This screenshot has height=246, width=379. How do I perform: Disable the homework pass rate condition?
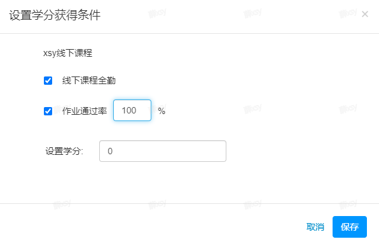coord(48,112)
